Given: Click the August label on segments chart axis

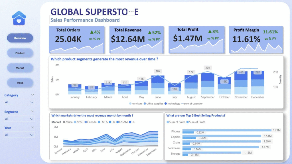Looking at the screenshot, I should (x=191, y=97).
